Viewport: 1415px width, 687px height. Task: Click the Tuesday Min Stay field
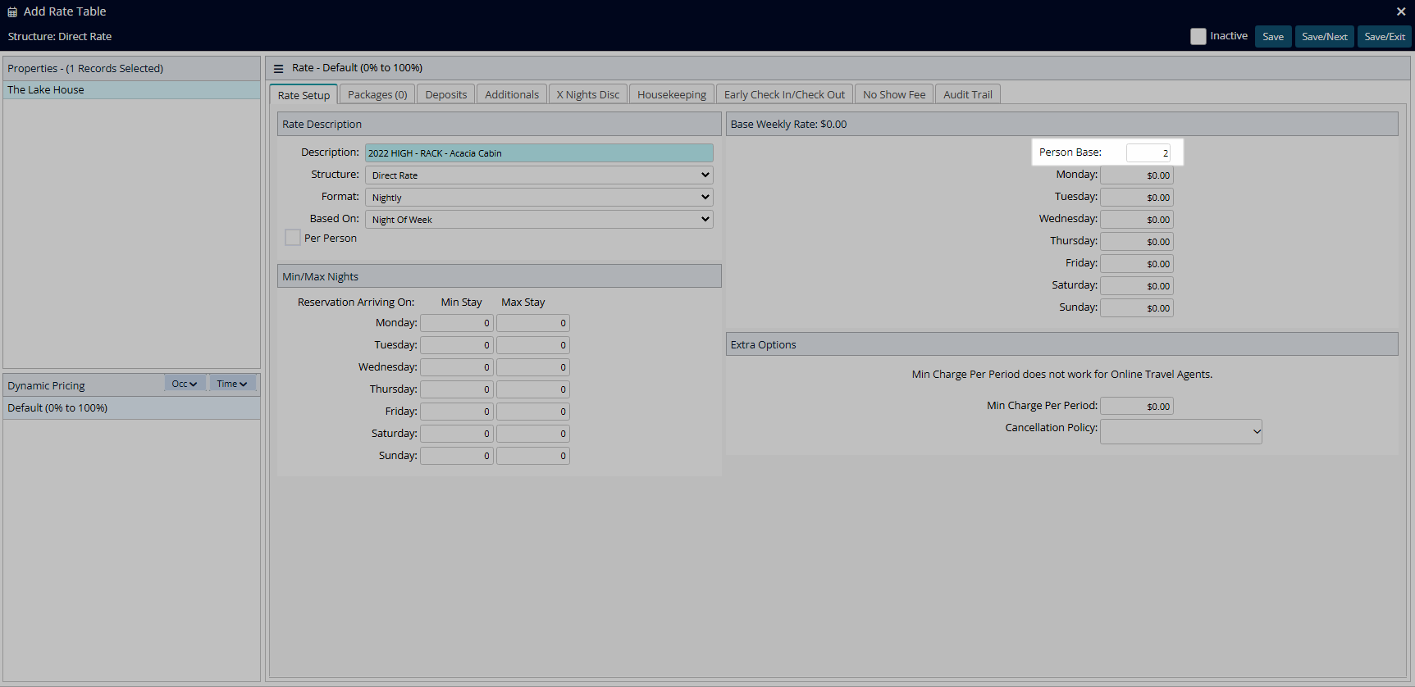(x=457, y=345)
